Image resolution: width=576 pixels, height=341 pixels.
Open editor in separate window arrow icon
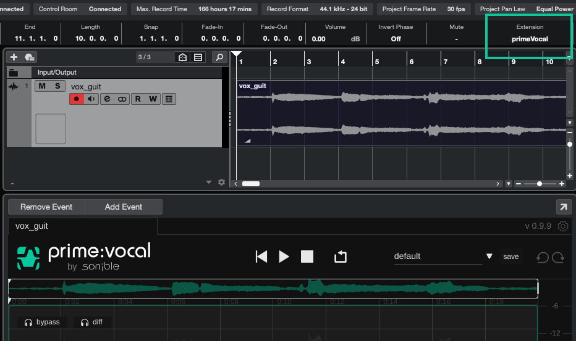click(x=564, y=207)
